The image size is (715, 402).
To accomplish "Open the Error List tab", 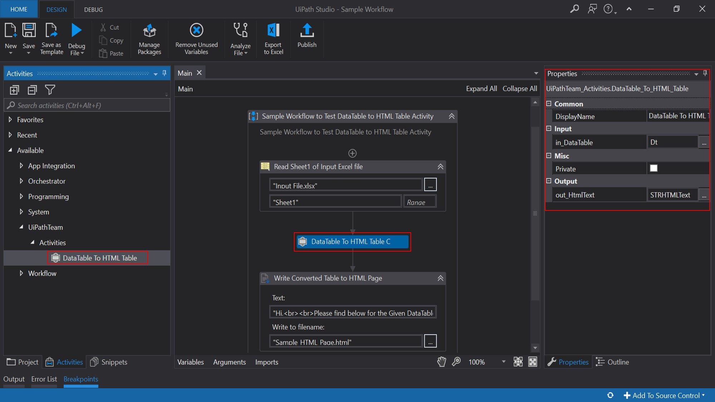I will click(x=44, y=379).
